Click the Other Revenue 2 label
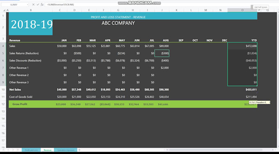This screenshot has width=279, height=154. point(19,75)
